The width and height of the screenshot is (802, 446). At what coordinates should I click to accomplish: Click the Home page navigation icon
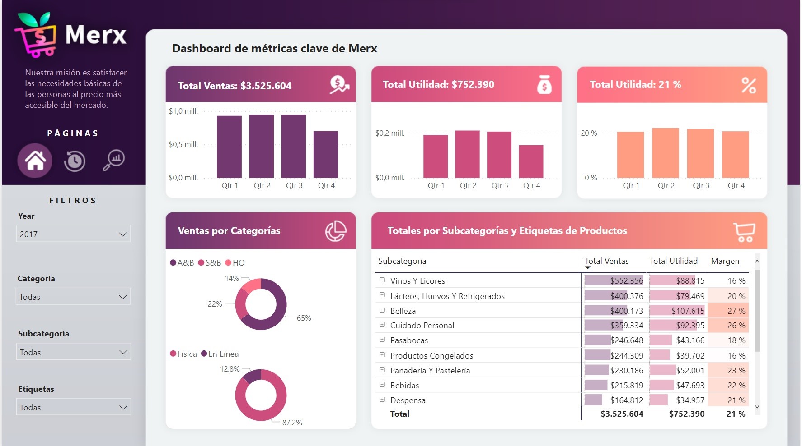click(x=35, y=161)
